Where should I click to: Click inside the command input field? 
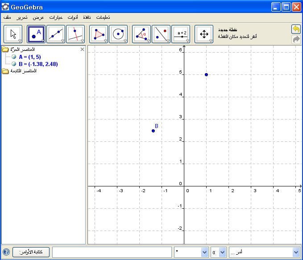pyautogui.click(x=112, y=252)
